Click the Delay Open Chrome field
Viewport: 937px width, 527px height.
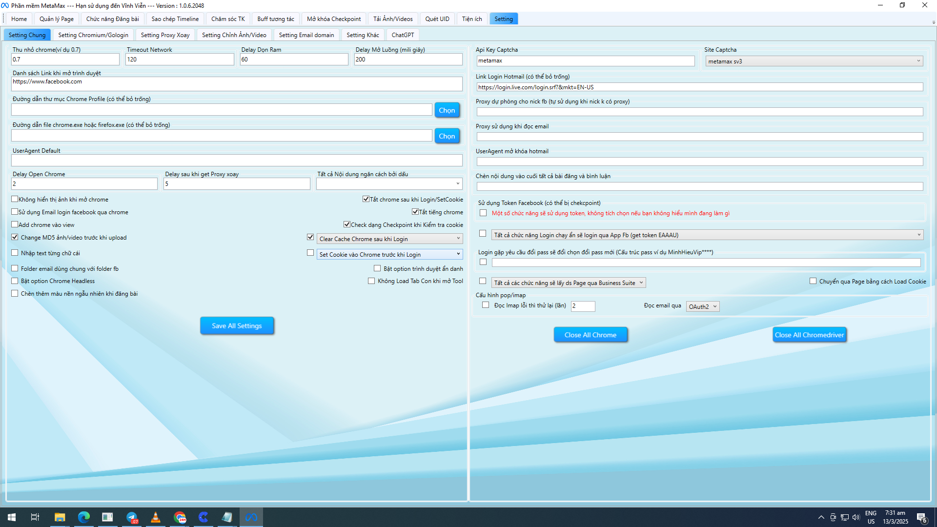point(84,184)
